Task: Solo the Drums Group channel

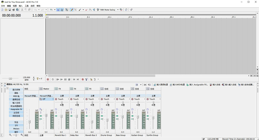Action: [102, 113]
